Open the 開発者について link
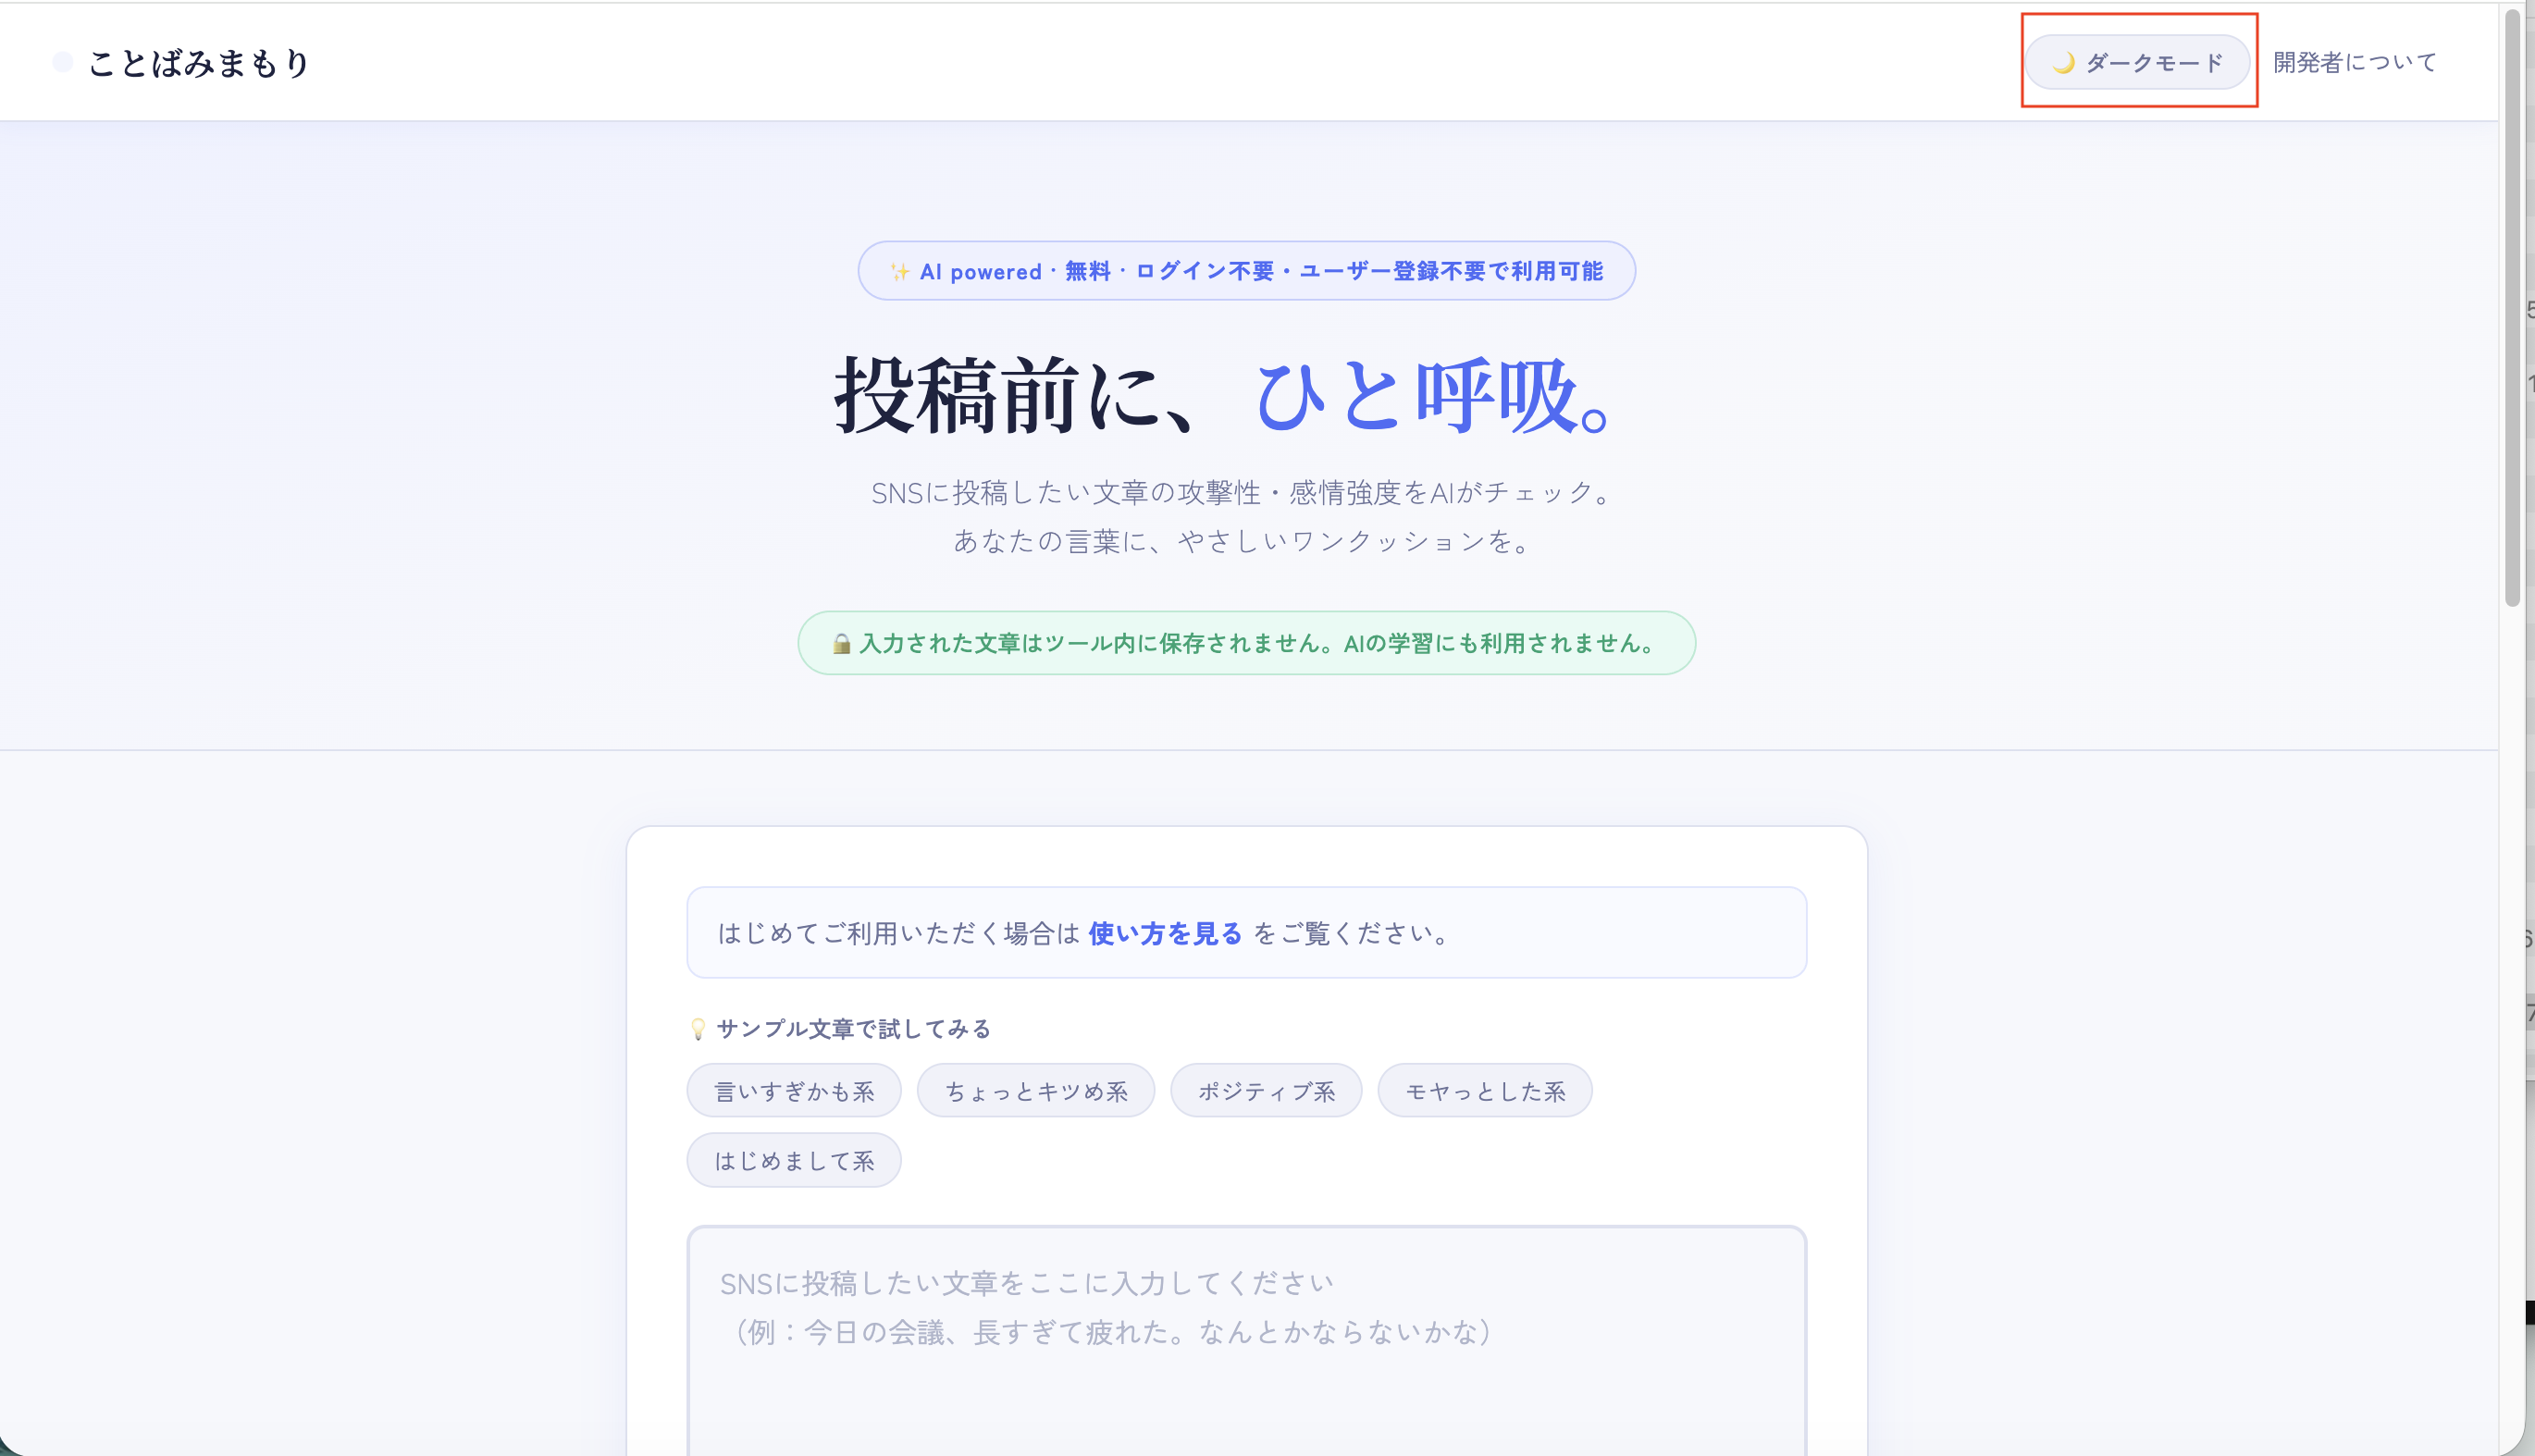This screenshot has height=1456, width=2535. 2355,62
